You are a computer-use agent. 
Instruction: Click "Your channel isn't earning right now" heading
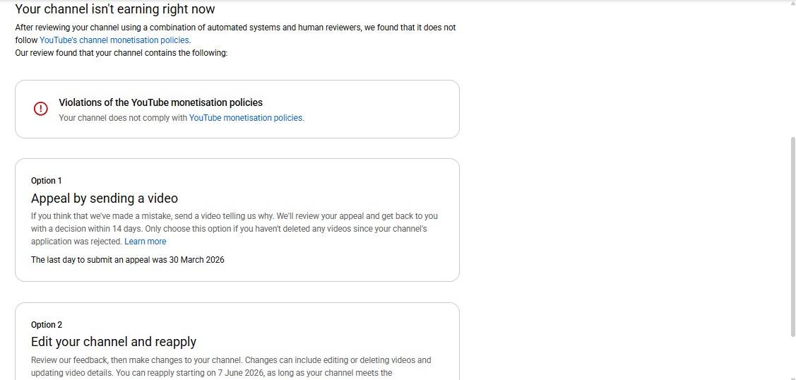point(115,9)
